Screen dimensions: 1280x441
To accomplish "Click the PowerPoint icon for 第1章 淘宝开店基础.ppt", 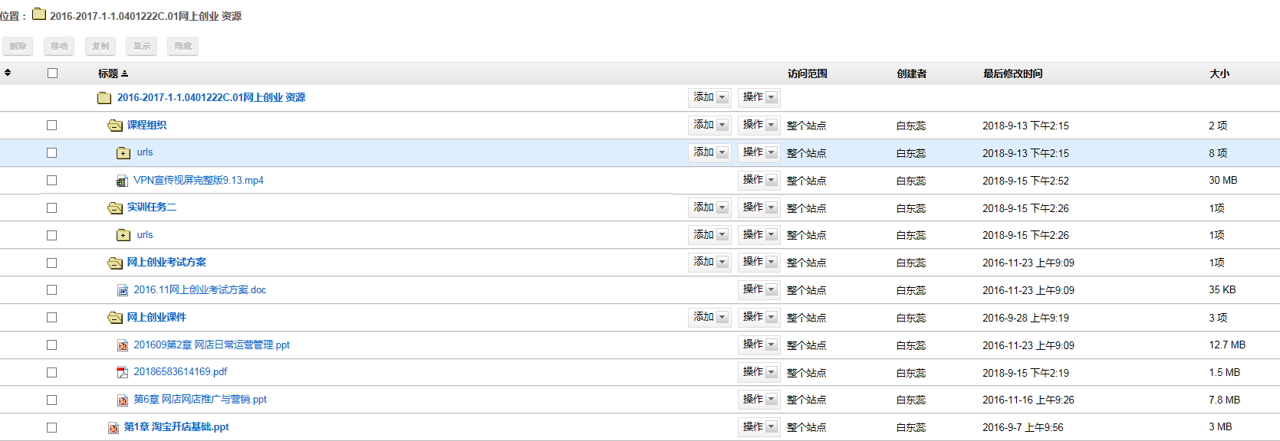I will 114,428.
